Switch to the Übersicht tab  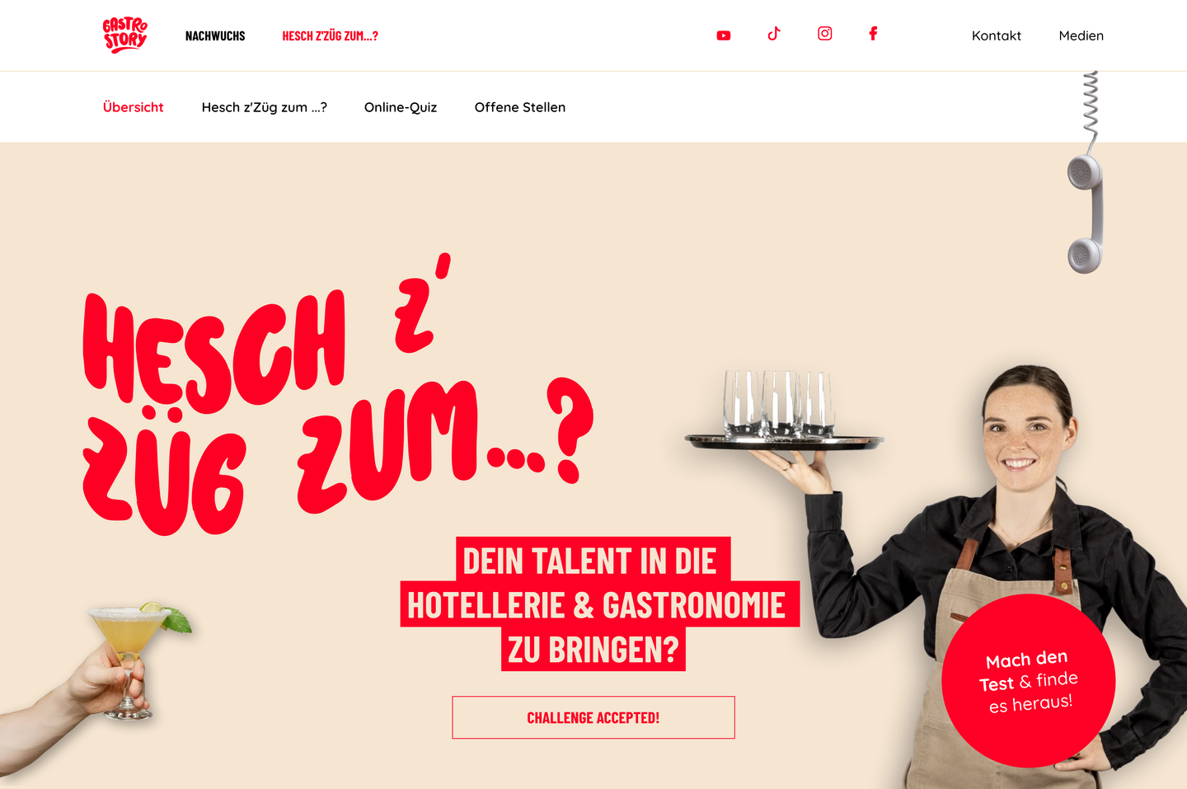[133, 107]
